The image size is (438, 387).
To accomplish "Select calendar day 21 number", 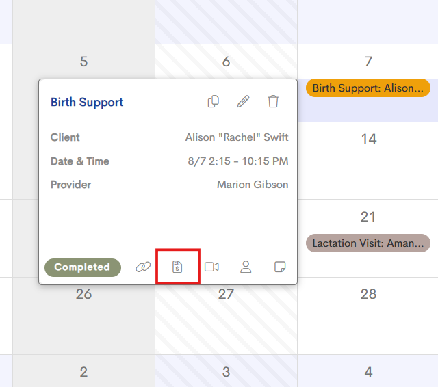I will (x=368, y=217).
